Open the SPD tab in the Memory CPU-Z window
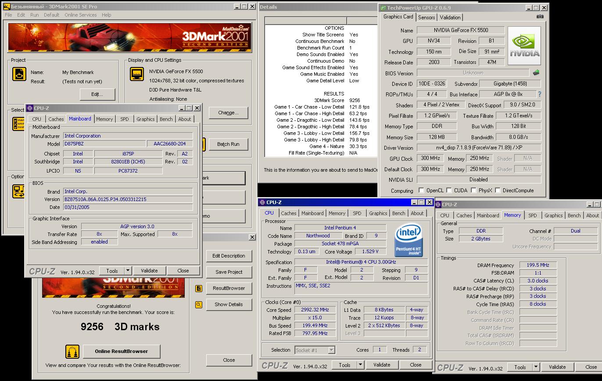 point(532,215)
